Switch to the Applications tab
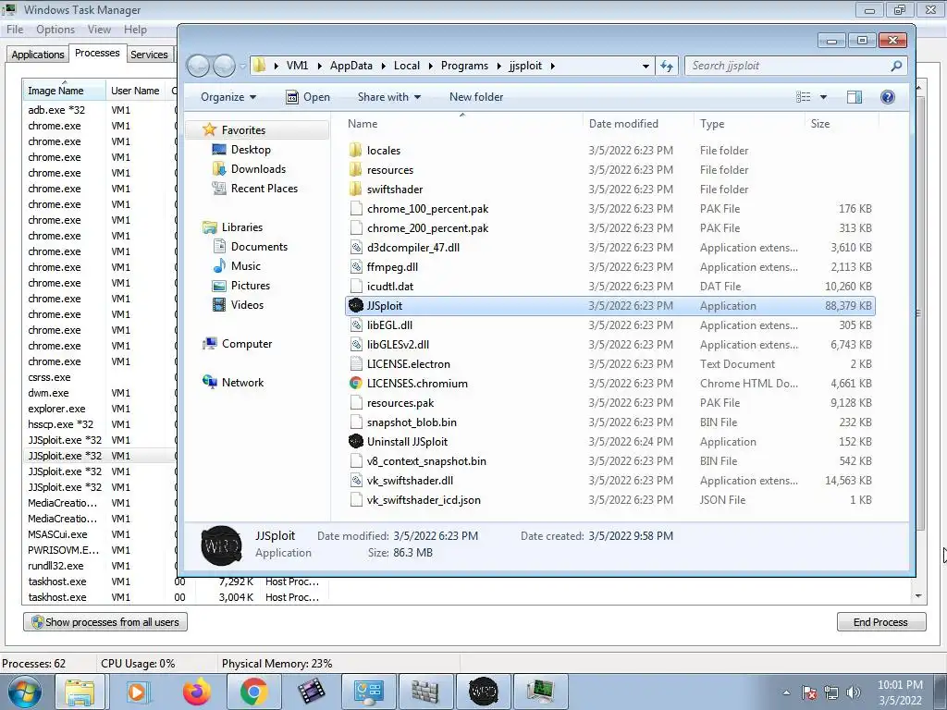The width and height of the screenshot is (947, 710). tap(37, 55)
